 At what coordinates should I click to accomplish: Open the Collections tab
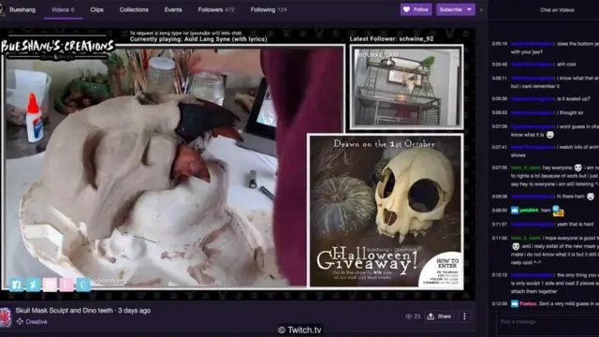134,10
